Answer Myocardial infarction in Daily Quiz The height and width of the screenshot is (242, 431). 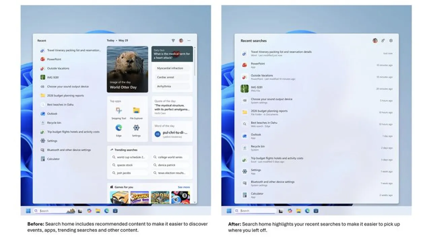coord(172,68)
